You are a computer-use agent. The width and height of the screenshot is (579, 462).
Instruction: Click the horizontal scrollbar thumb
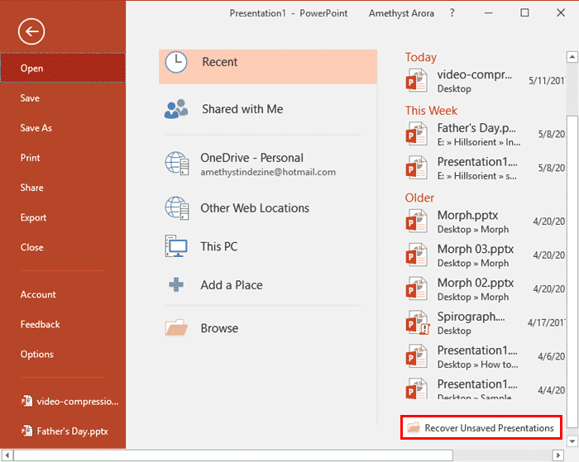coord(233,455)
